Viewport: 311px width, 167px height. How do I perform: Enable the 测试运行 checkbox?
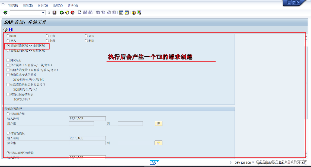click(x=8, y=60)
